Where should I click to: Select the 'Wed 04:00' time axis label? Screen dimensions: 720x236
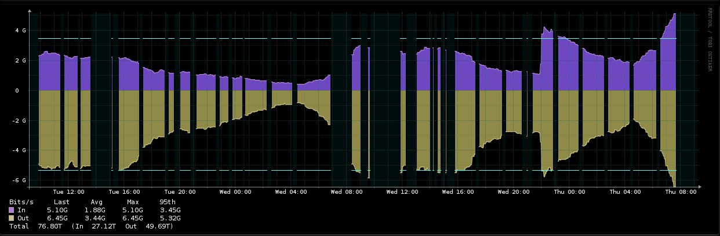click(291, 191)
